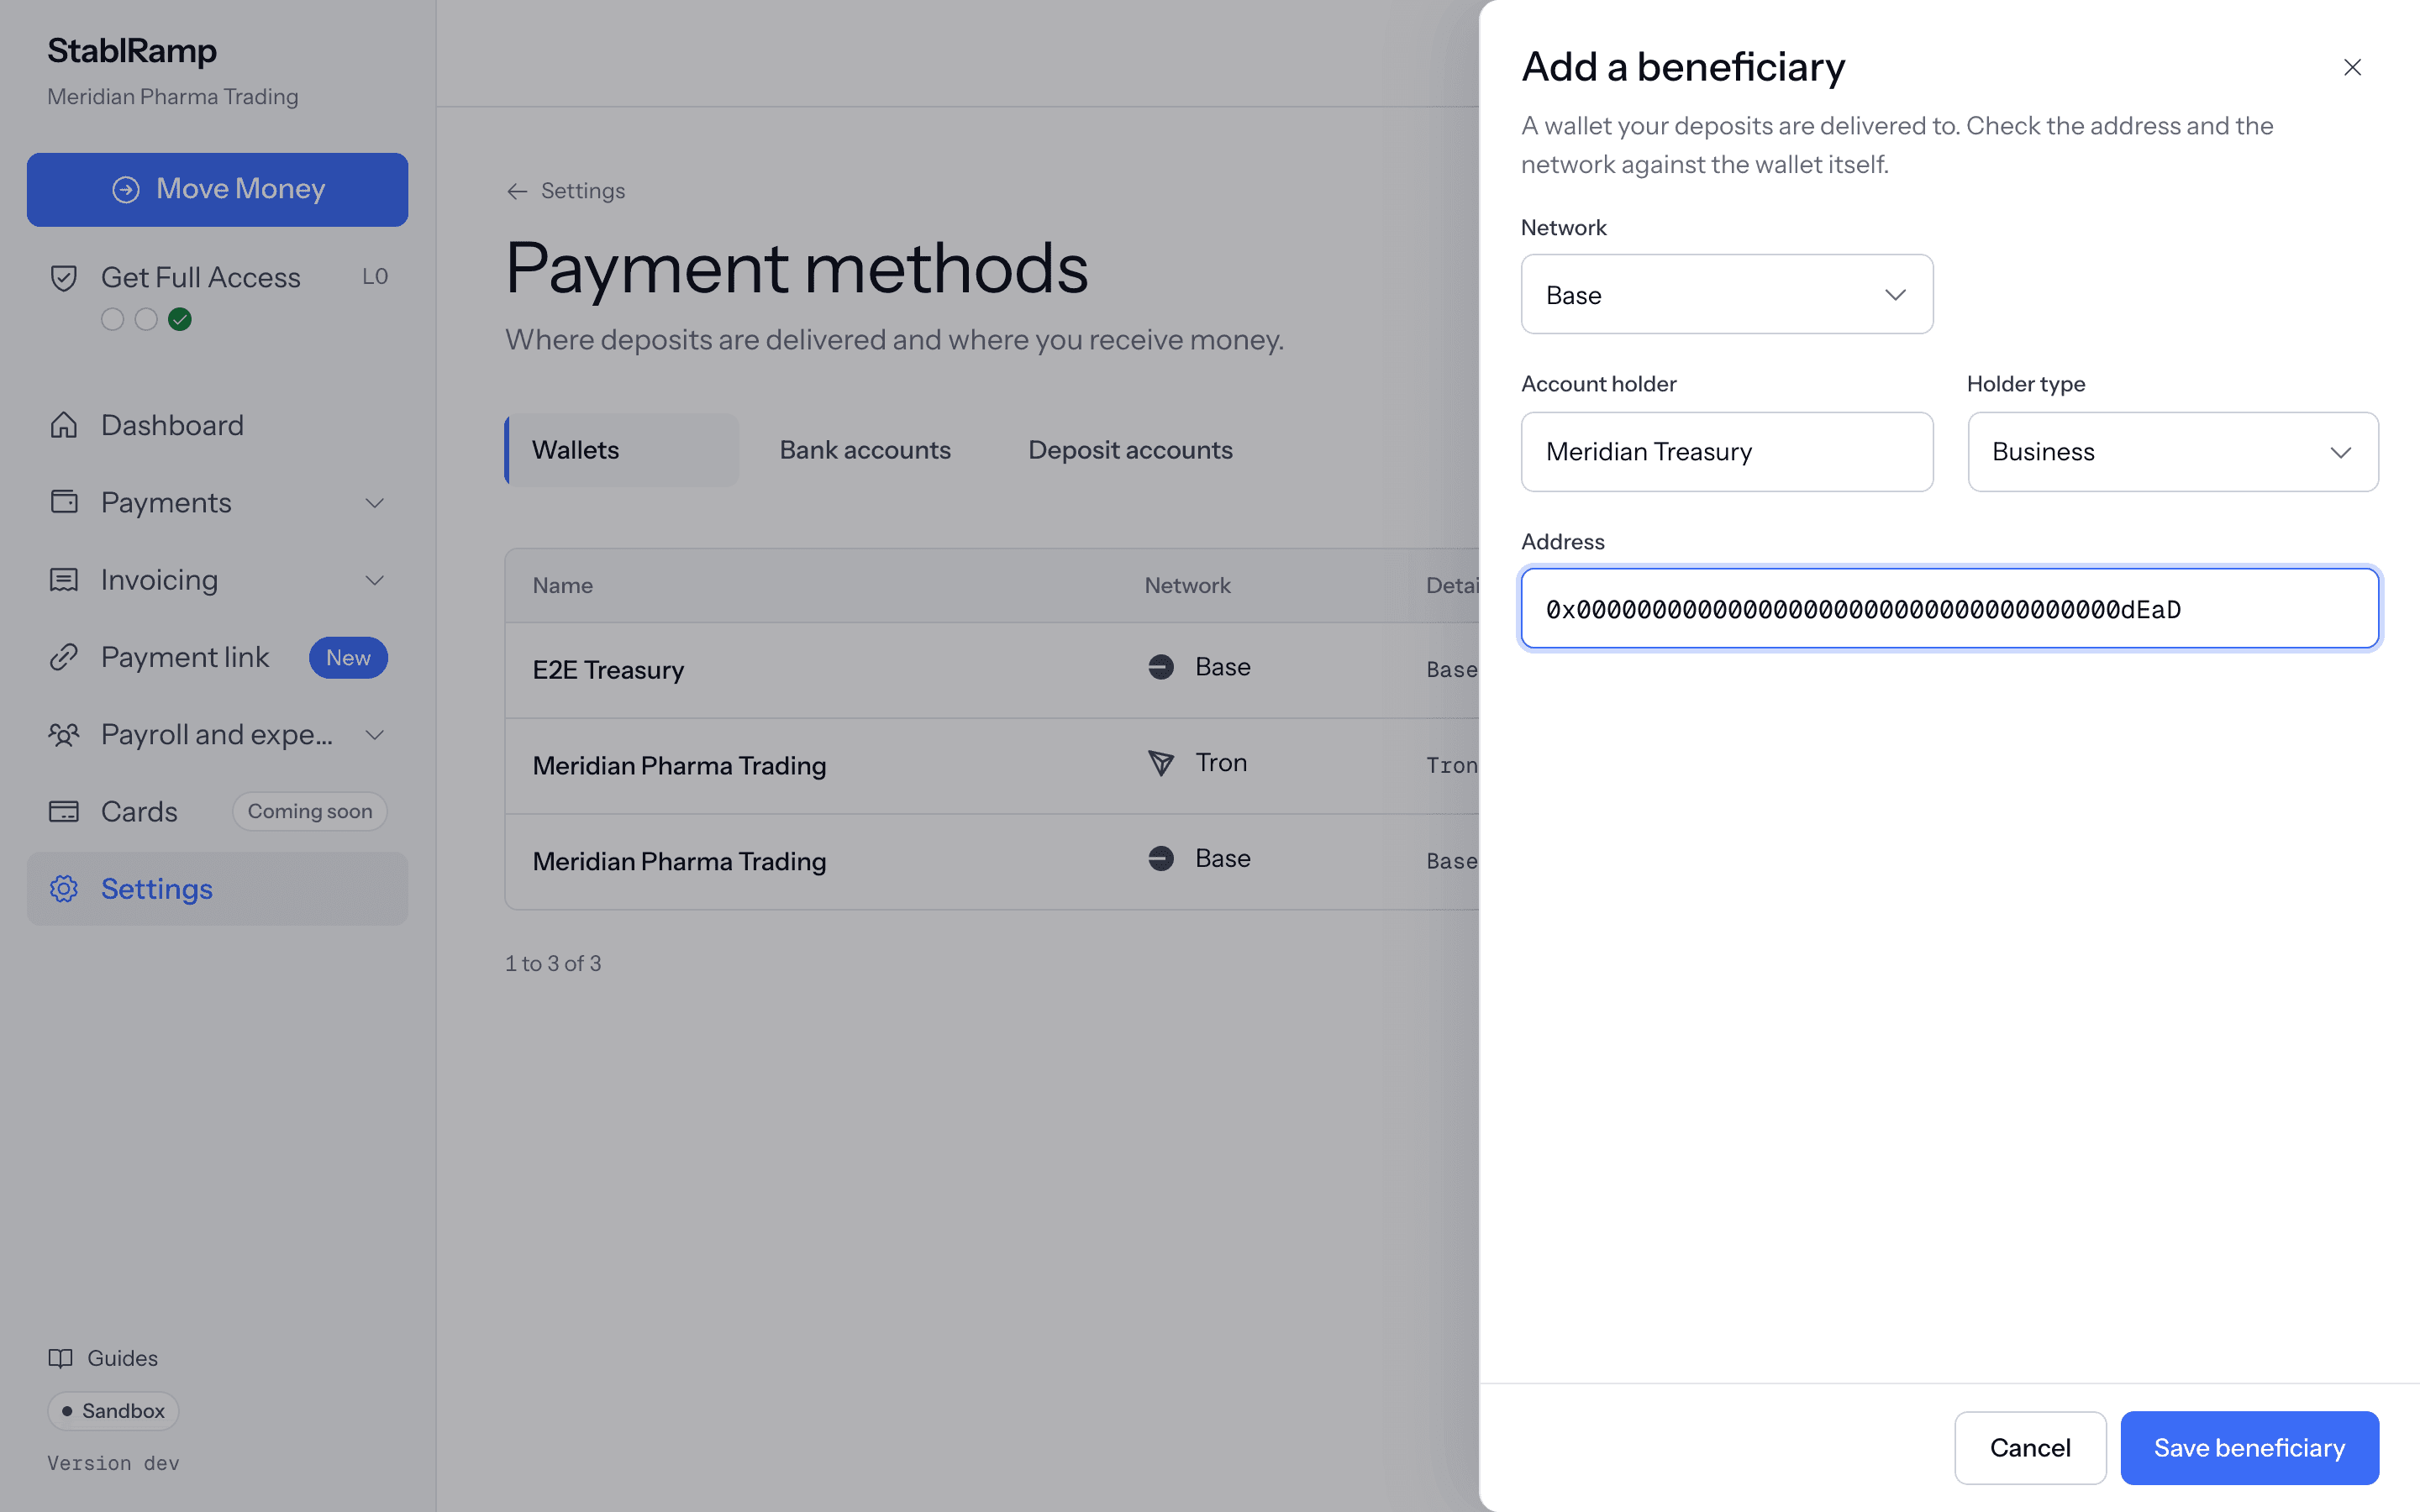Click the back arrow beside Settings
The height and width of the screenshot is (1512, 2420).
pyautogui.click(x=517, y=191)
